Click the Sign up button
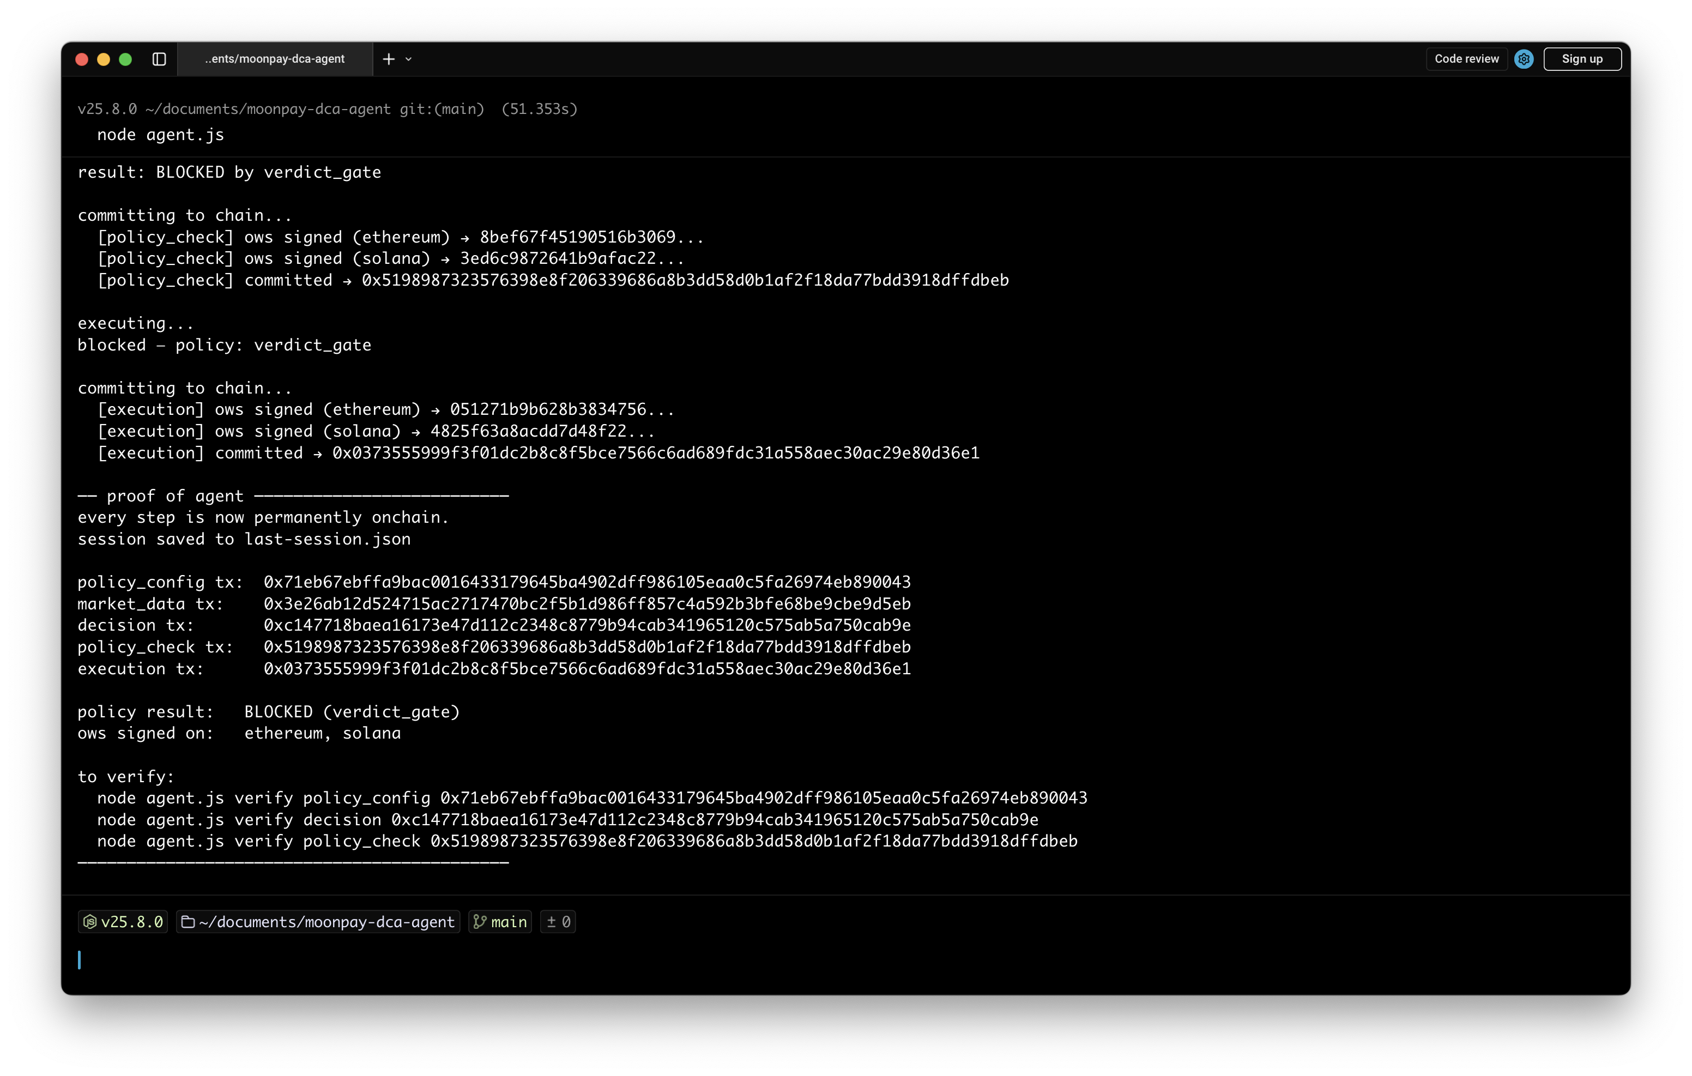This screenshot has height=1076, width=1692. pyautogui.click(x=1582, y=59)
